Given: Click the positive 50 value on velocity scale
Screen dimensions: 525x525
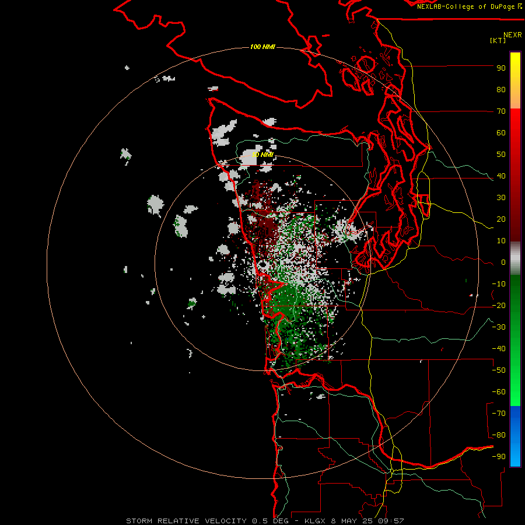Looking at the screenshot, I should 501,155.
